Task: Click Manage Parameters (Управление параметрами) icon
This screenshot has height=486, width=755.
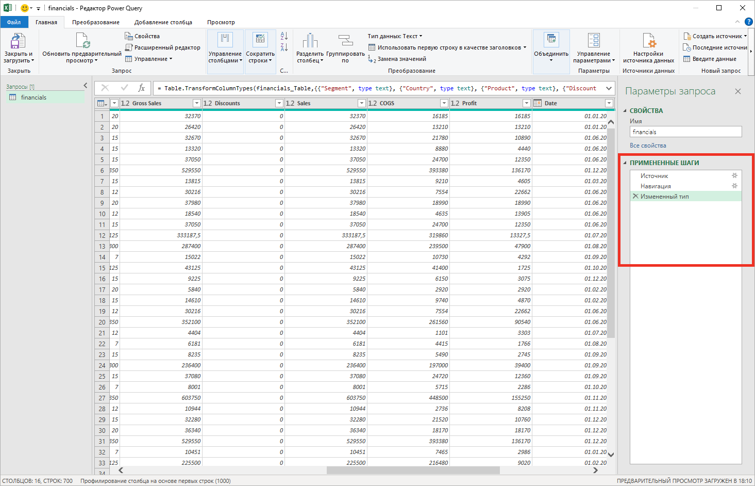Action: pyautogui.click(x=594, y=41)
